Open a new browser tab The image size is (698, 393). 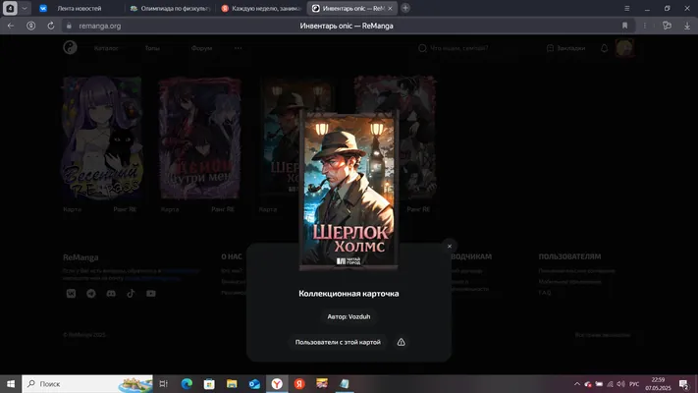[405, 8]
